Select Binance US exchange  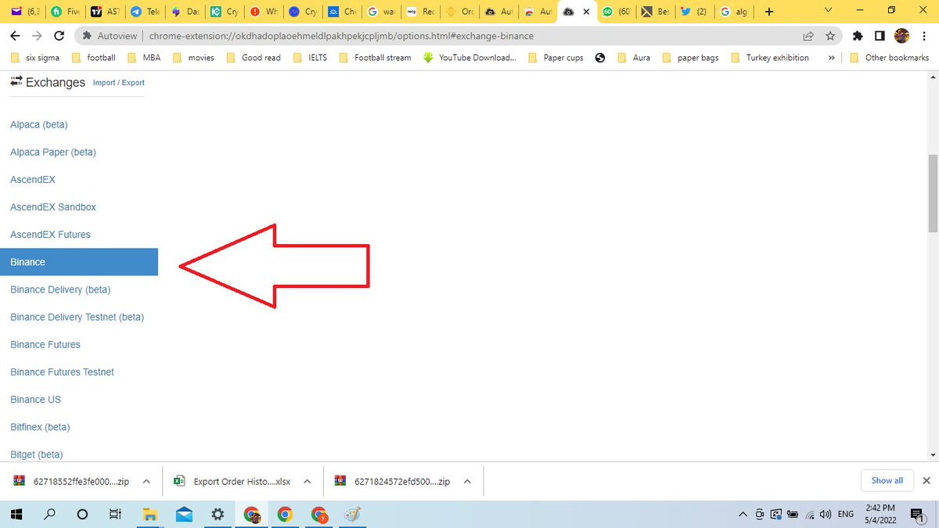click(x=35, y=399)
